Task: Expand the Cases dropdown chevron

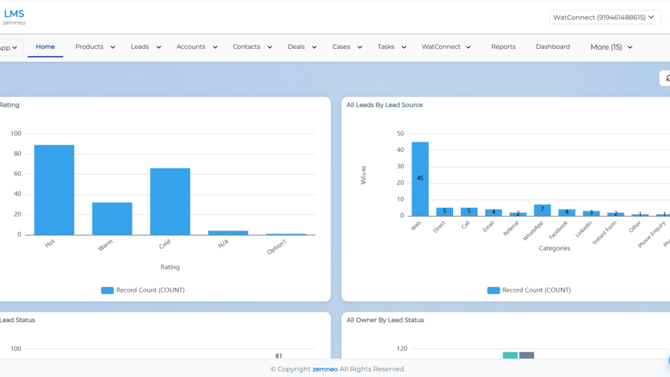Action: (x=360, y=47)
